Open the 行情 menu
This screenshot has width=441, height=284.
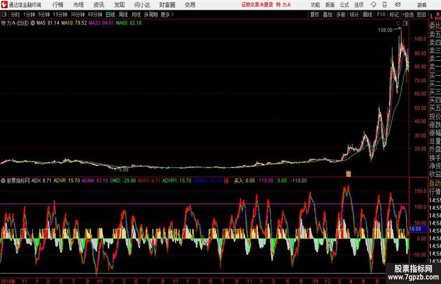coord(58,5)
